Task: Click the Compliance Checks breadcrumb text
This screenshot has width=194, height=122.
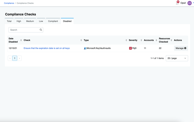Action: (x=25, y=3)
